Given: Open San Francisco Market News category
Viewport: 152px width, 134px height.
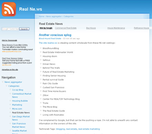Looking at the screenshot, I should 19,125.
